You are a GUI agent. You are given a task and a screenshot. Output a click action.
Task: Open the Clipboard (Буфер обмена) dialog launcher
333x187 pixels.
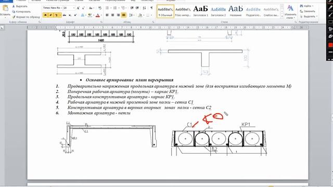pos(40,22)
